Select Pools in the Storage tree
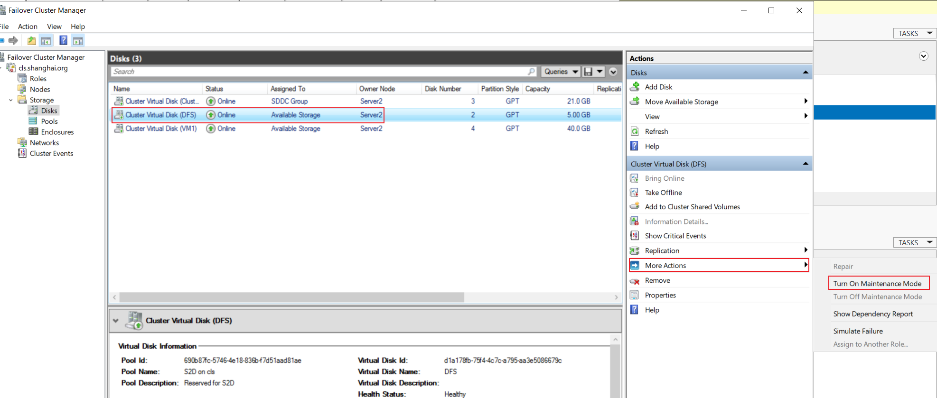The height and width of the screenshot is (398, 937). click(49, 121)
